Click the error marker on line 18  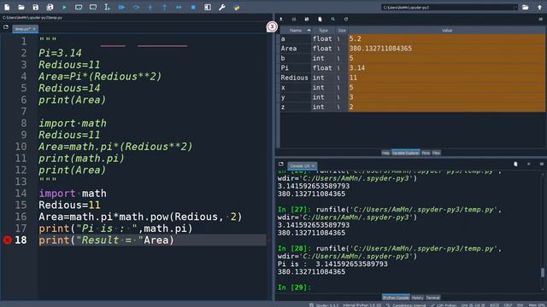[7, 240]
